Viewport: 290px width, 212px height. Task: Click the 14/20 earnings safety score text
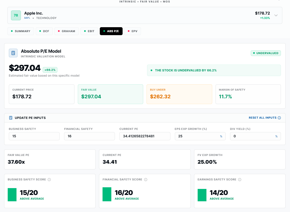pyautogui.click(x=219, y=193)
